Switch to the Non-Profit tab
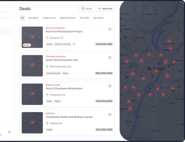This screenshot has width=185, height=142. click(x=99, y=18)
